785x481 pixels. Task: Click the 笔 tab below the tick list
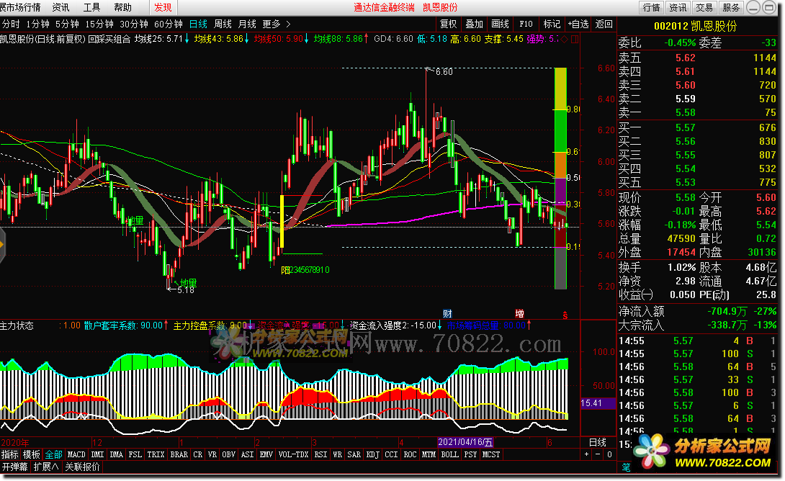[627, 467]
